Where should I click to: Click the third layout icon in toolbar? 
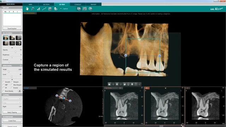tap(90, 9)
